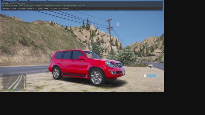Click the white square icon beside the blue label
Viewport: 205px width, 115px height.
click(x=145, y=76)
